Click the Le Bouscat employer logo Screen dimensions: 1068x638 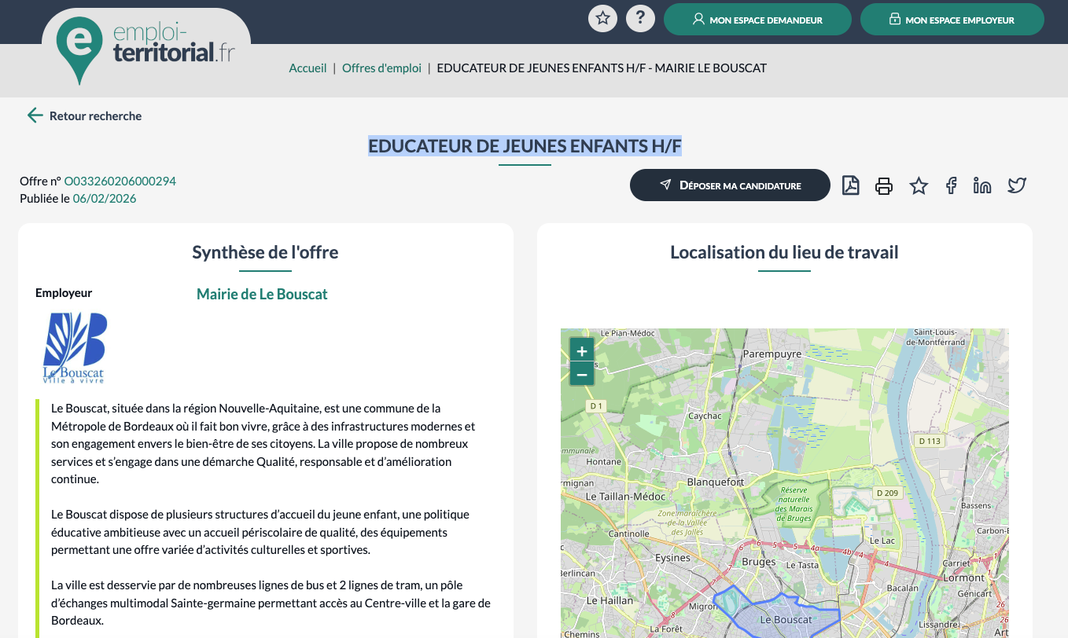(74, 348)
